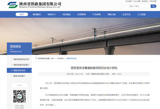This screenshot has height=109, width=160.
Task: Click the company name text 陕西省铁路集团有限公司
Action: (40, 4)
